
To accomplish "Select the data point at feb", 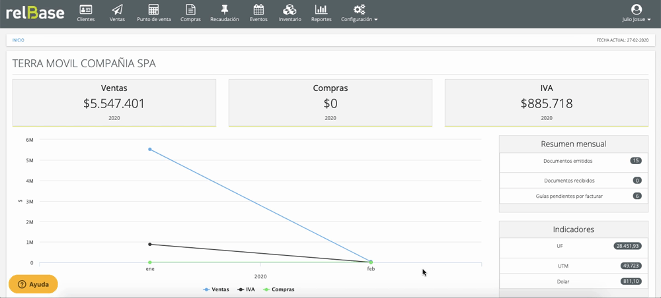I will coord(371,262).
